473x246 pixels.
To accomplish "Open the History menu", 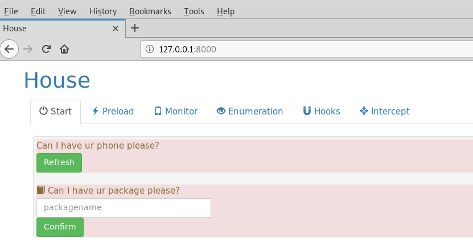I will (x=103, y=11).
